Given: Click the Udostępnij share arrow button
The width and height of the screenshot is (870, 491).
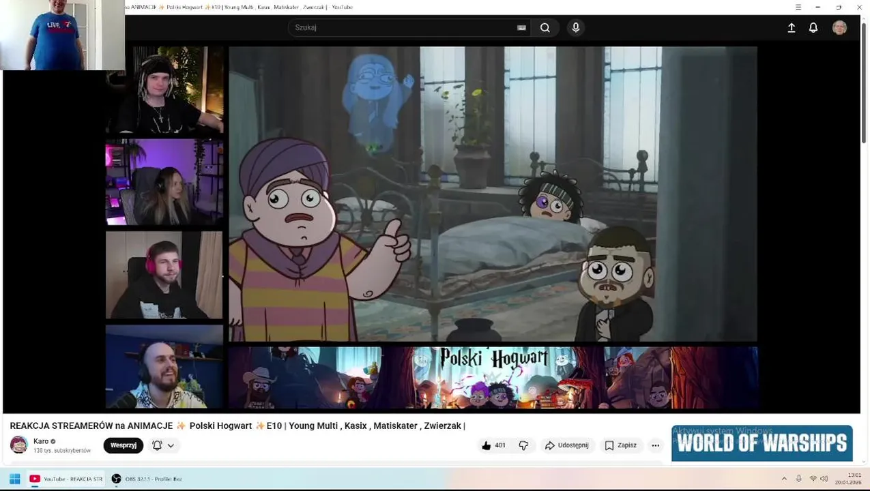Looking at the screenshot, I should [567, 445].
